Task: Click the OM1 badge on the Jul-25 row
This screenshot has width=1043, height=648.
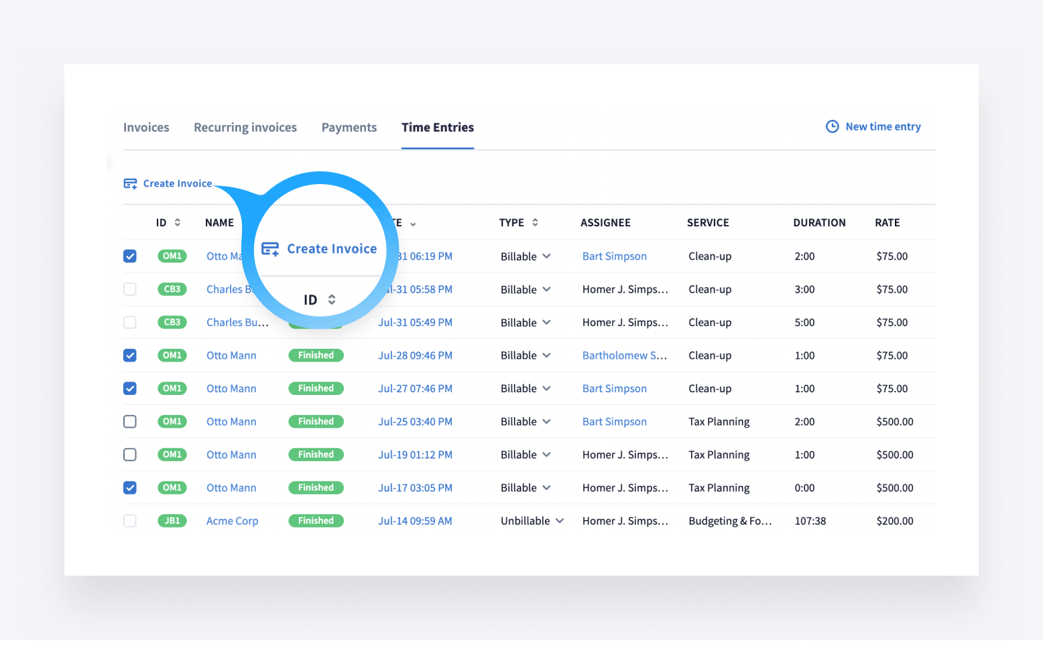Action: click(x=172, y=422)
